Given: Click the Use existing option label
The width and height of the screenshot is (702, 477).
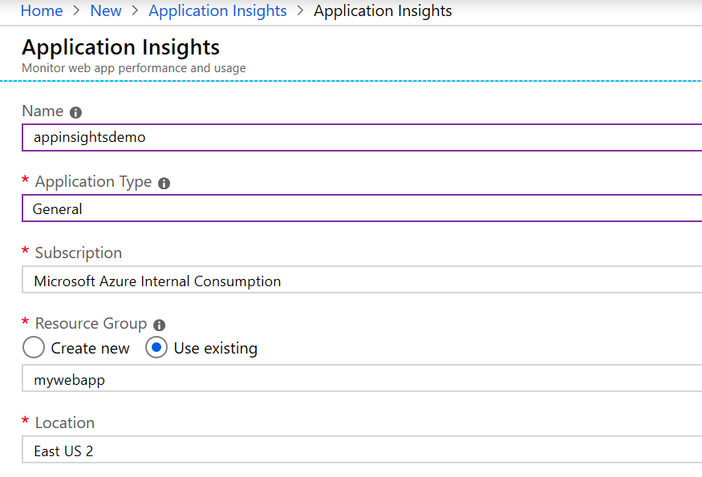Looking at the screenshot, I should coord(215,348).
